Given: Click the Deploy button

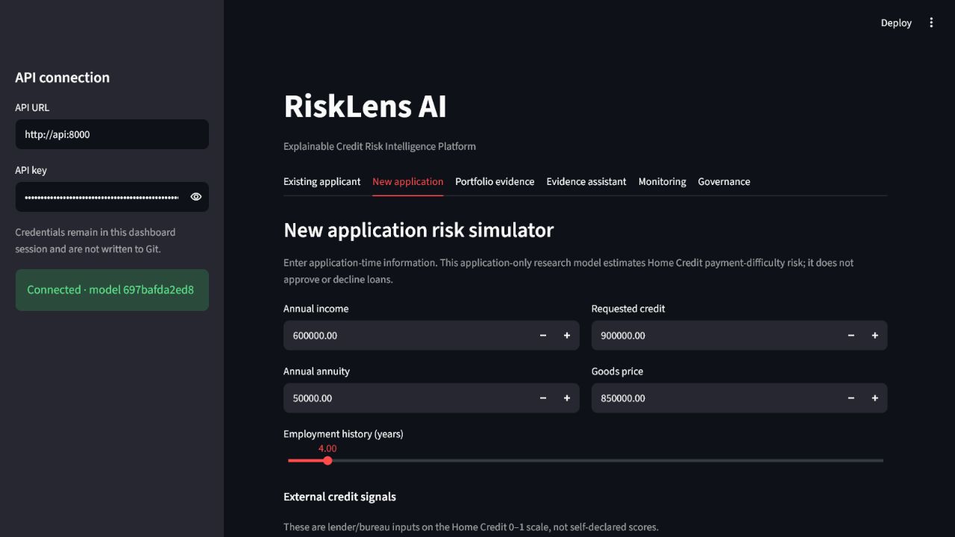Looking at the screenshot, I should pyautogui.click(x=896, y=23).
